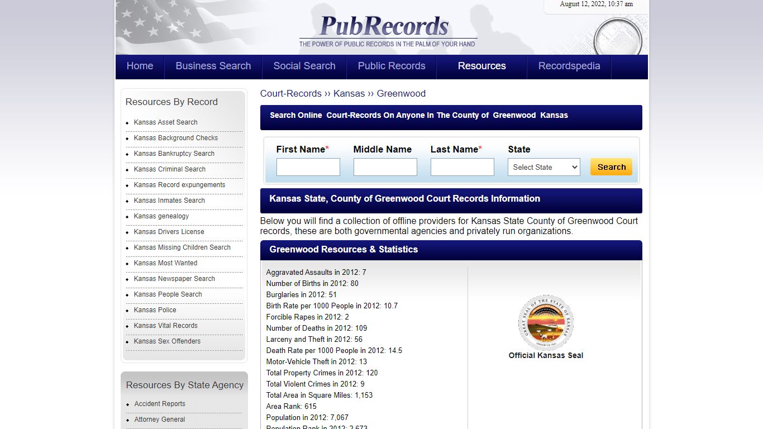Screen dimensions: 763x429
Task: Open Kansas genealogy link
Action: click(161, 216)
